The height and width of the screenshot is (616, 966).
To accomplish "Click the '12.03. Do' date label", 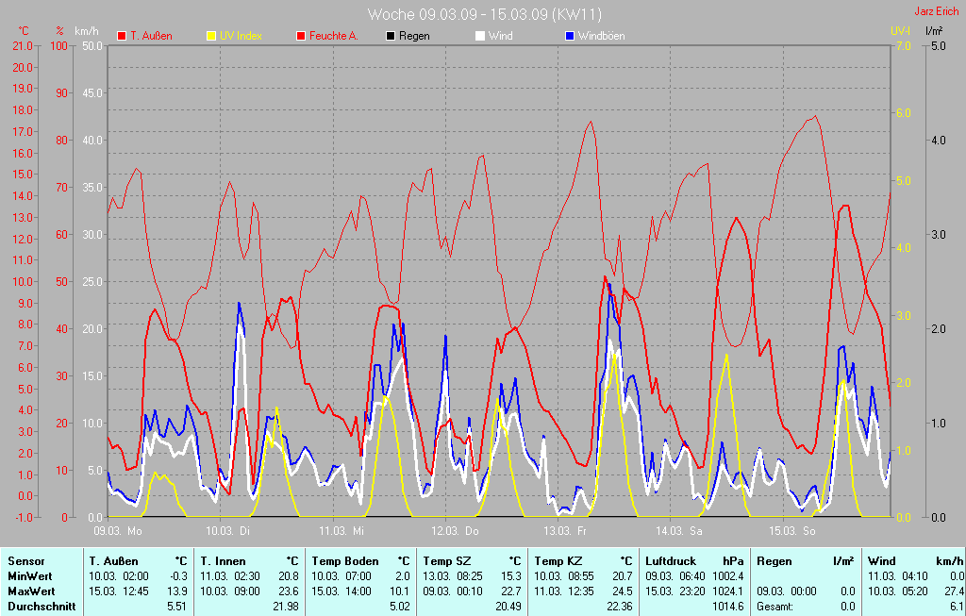I will click(455, 530).
